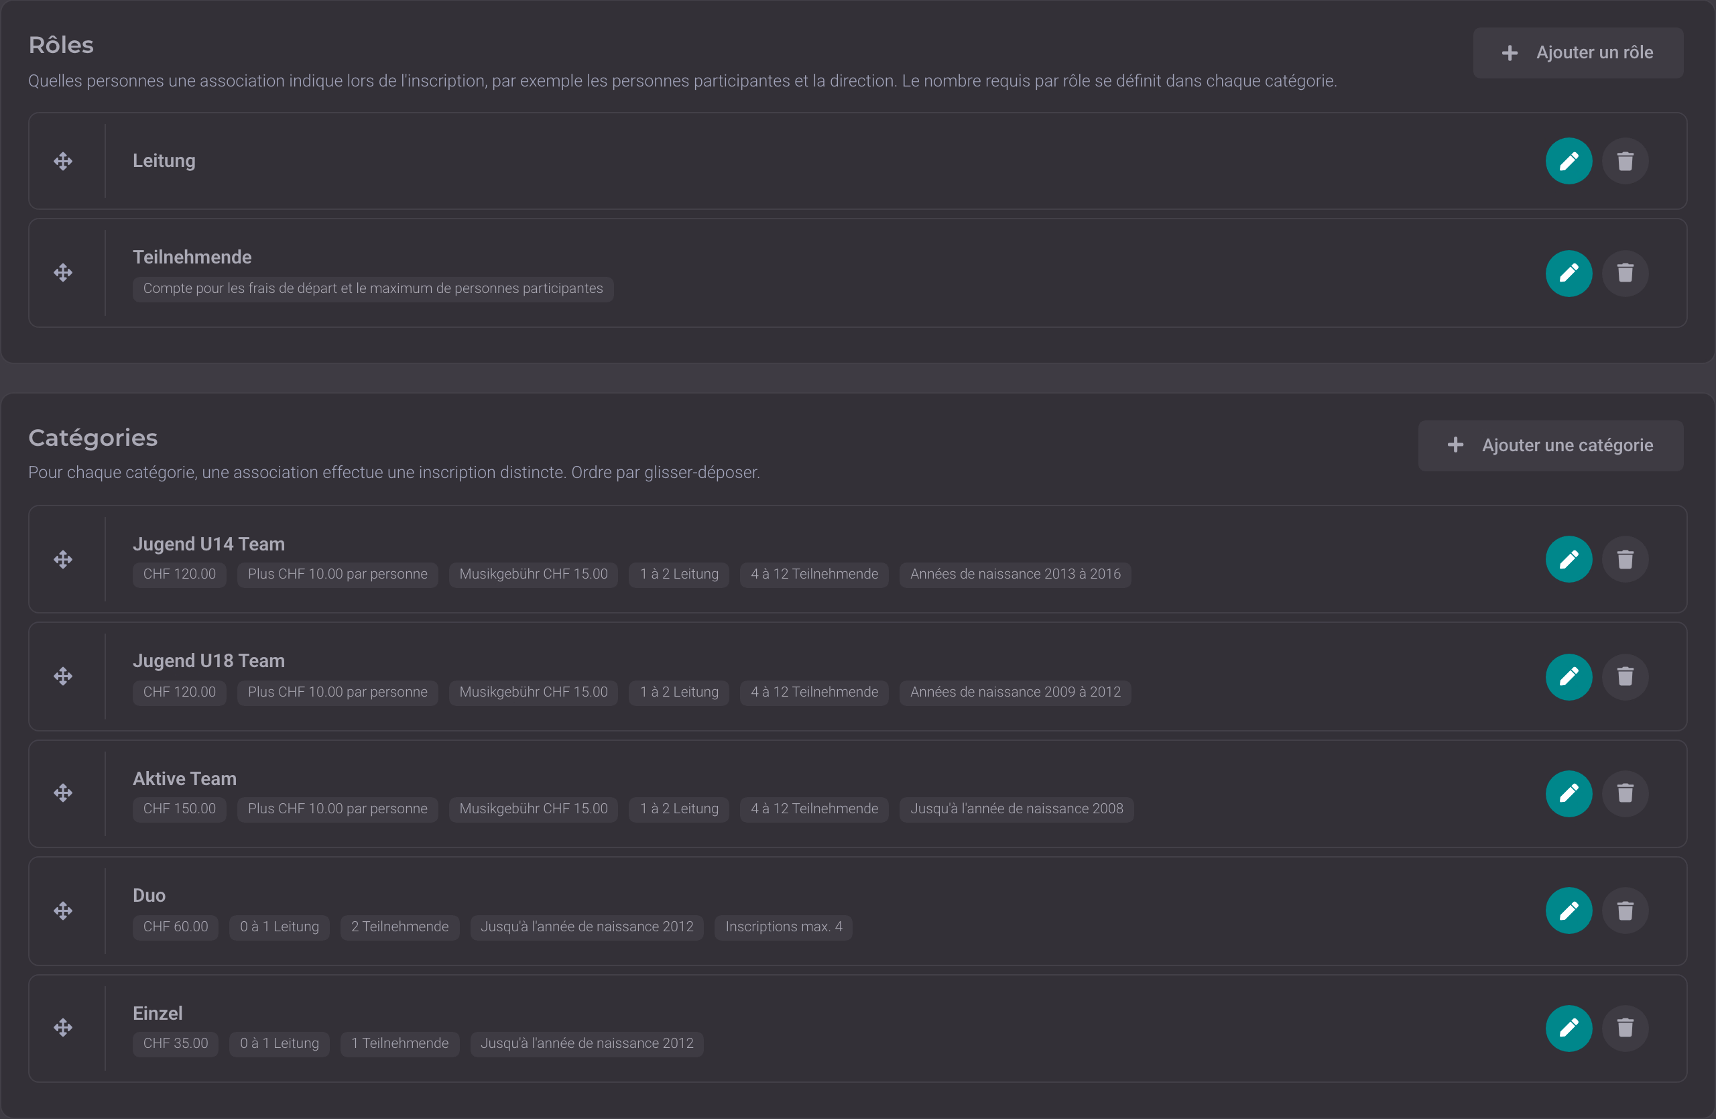Click Ajouter une catégorie button
The width and height of the screenshot is (1716, 1119).
pyautogui.click(x=1550, y=446)
